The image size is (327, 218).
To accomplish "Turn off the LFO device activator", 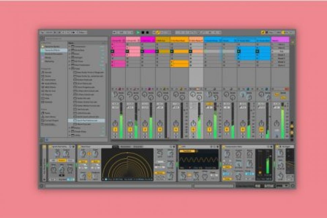I will (180, 147).
